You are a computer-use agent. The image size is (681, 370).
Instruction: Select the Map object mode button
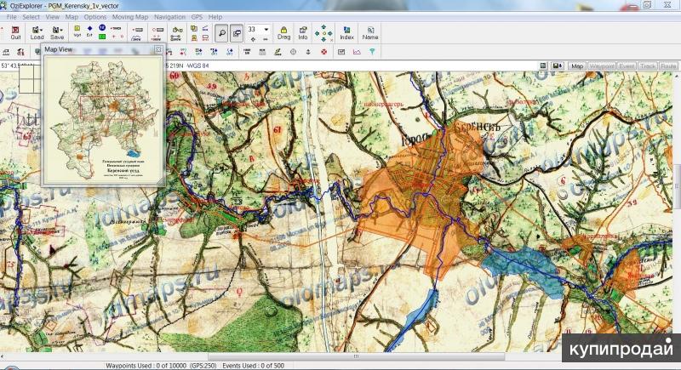tap(577, 66)
